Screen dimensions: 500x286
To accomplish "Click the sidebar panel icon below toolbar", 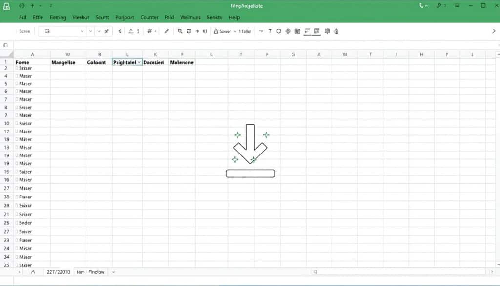I will coord(5,45).
